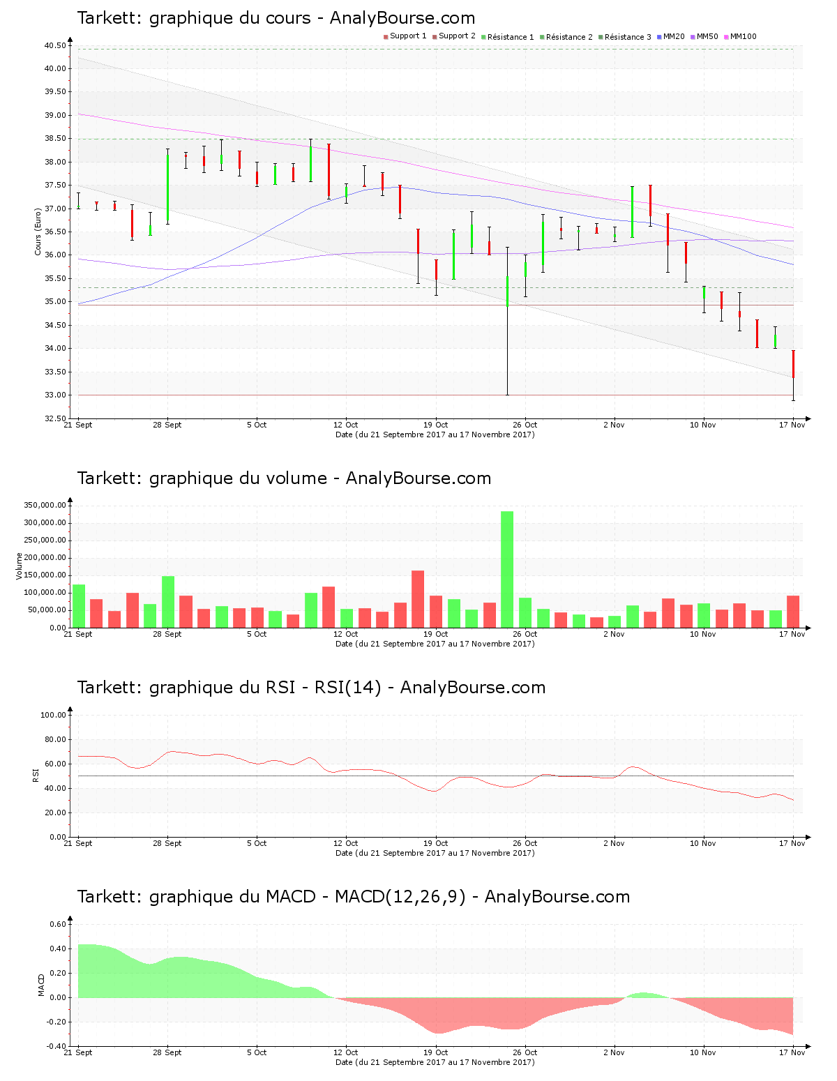The image size is (837, 1081).
Task: Click '26 Oct' under the price chart
Action: (525, 425)
